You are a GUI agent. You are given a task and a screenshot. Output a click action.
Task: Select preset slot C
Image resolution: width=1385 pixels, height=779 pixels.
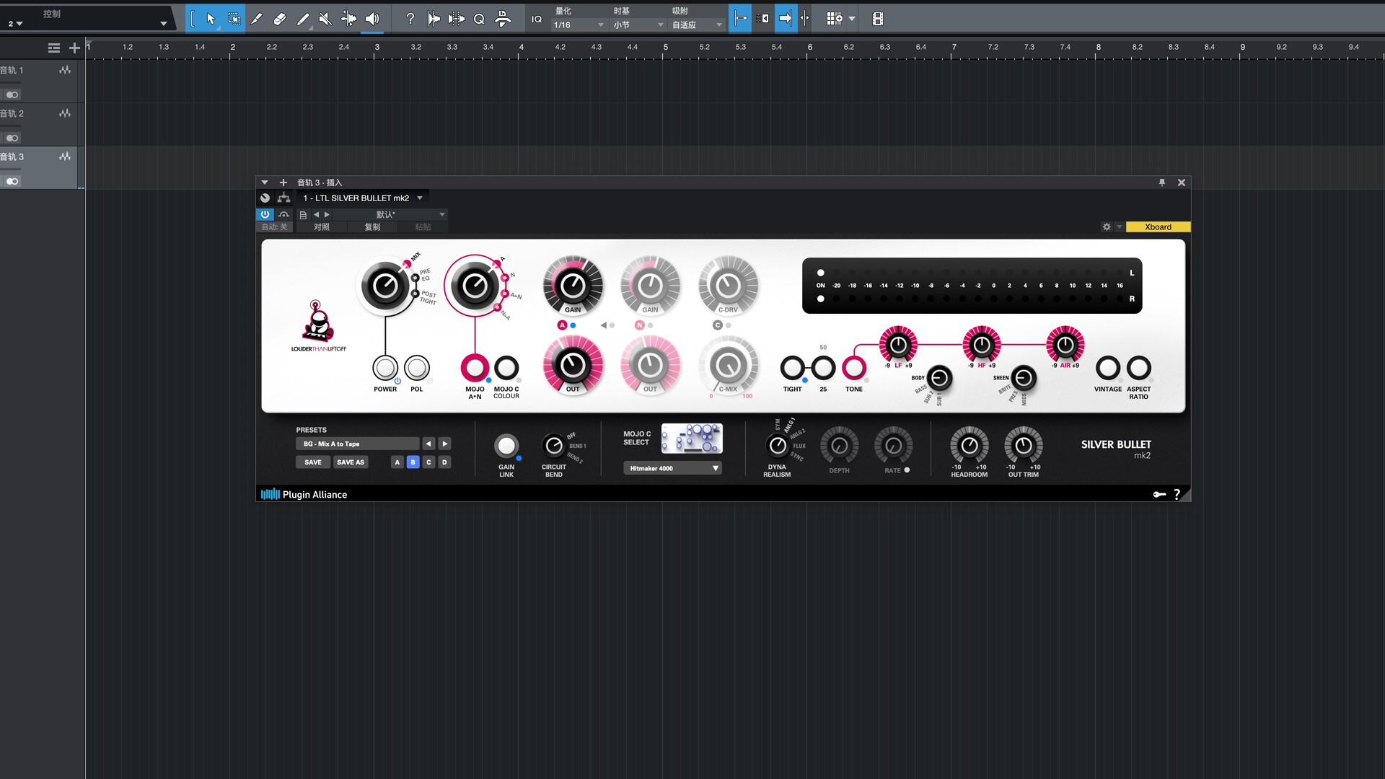coord(428,462)
